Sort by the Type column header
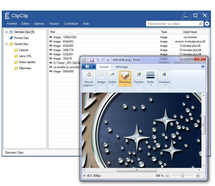Screen dimensions: 215x186 [x=164, y=32]
